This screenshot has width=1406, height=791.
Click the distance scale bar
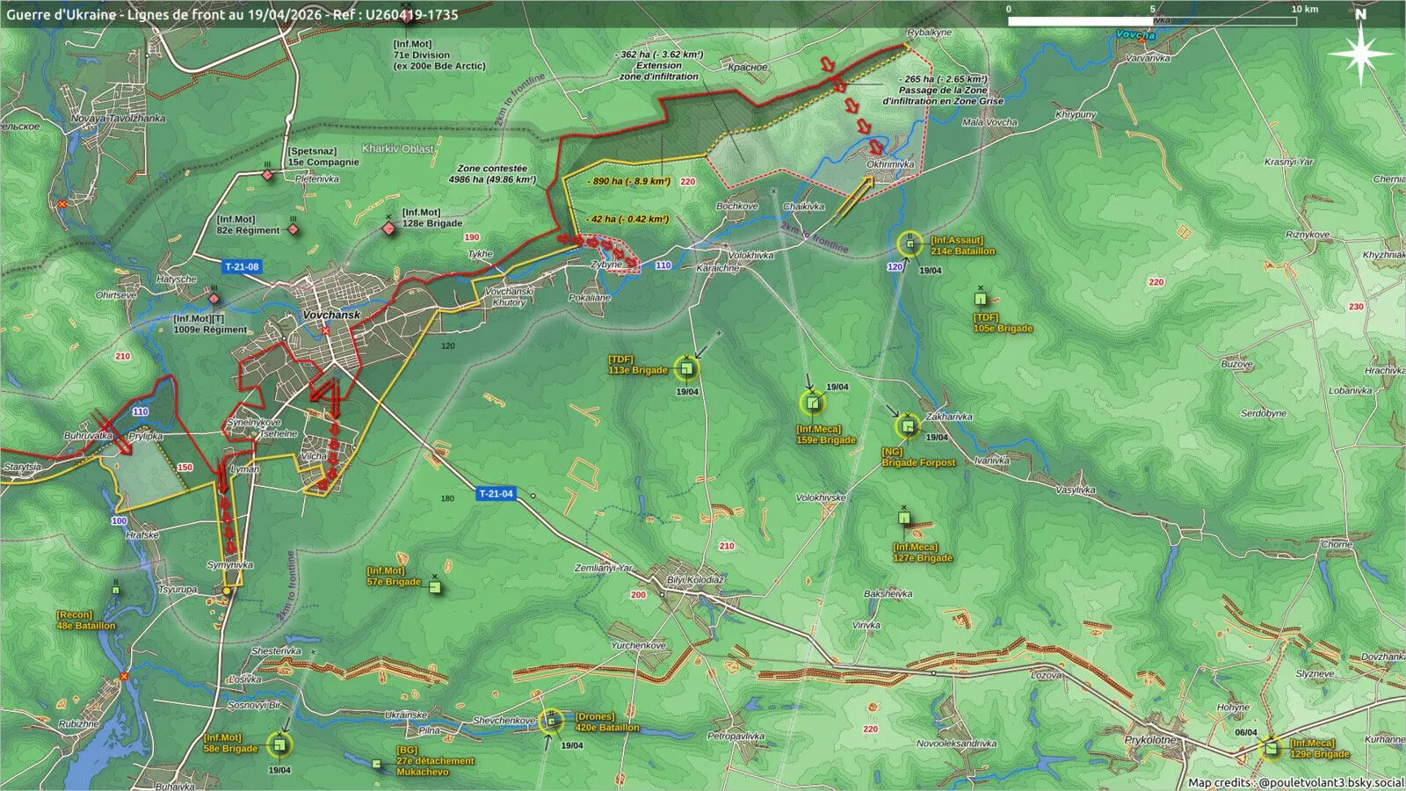pyautogui.click(x=1152, y=19)
